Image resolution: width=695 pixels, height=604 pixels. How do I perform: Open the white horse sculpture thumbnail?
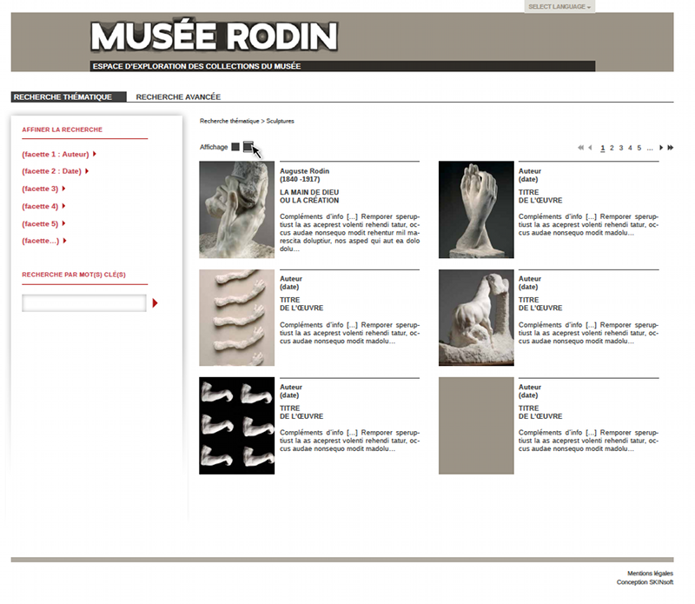pyautogui.click(x=476, y=318)
